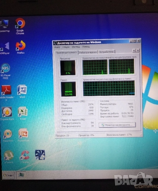
Task: Click the Във виртуалната kernel memory row
Action: (77, 123)
